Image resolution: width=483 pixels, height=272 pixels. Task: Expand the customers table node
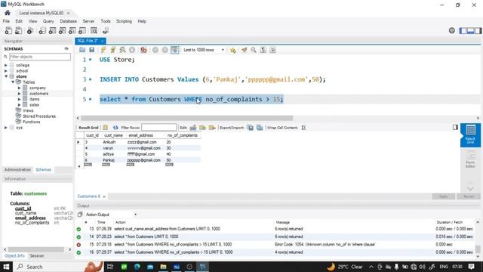point(20,94)
